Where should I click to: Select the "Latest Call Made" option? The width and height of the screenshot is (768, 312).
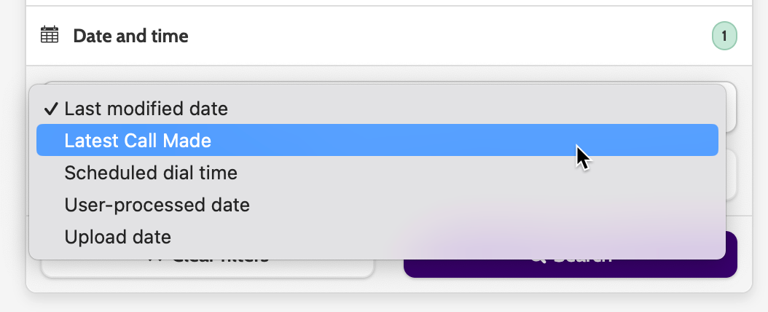138,141
